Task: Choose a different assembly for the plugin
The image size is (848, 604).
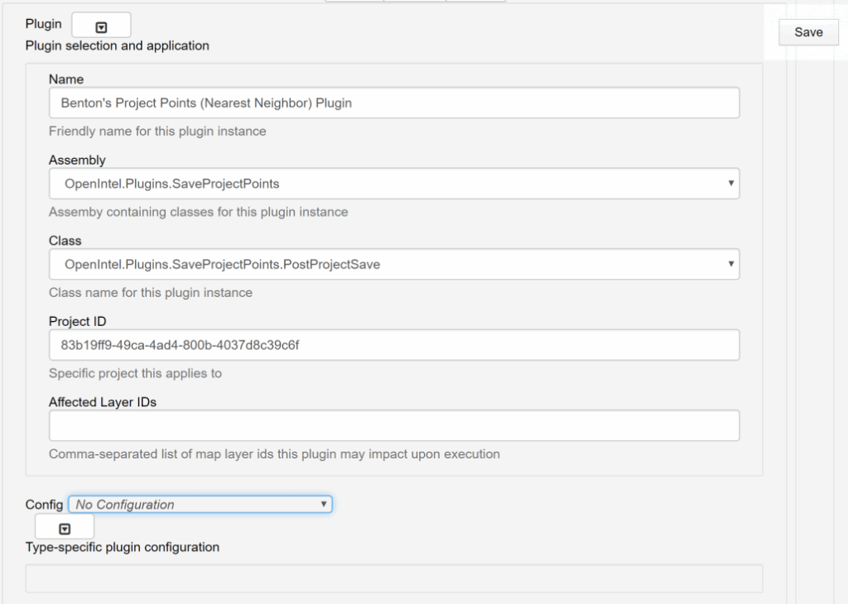Action: (x=393, y=184)
